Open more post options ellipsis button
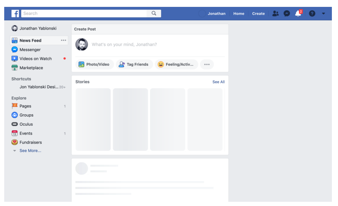338x206 pixels. click(x=207, y=64)
